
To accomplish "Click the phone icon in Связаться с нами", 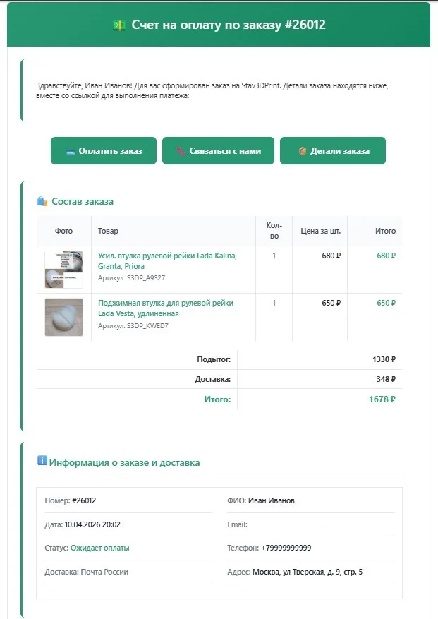I will click(181, 151).
